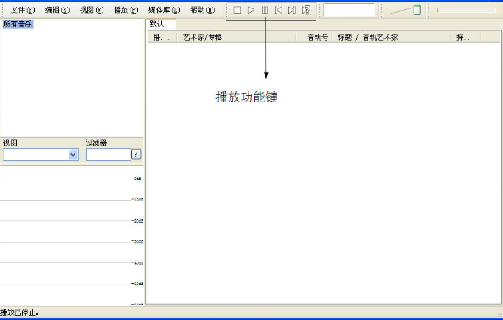503x320 pixels.
Task: Click the 过滤器 text input field
Action: pyautogui.click(x=108, y=155)
